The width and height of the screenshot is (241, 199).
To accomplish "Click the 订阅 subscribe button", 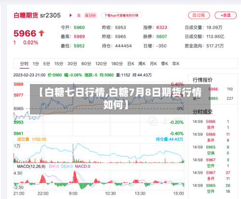I will (199, 15).
